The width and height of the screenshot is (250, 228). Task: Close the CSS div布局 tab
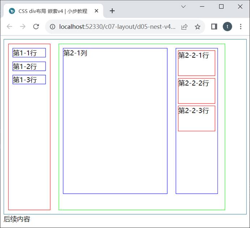coord(96,11)
